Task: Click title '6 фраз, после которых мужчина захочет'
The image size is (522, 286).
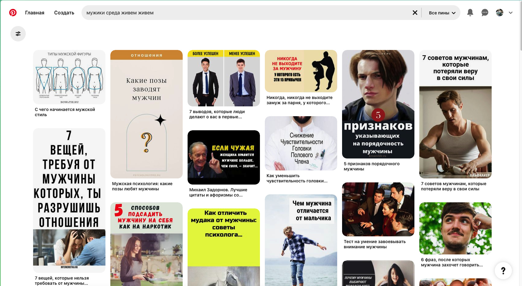Action: pyautogui.click(x=452, y=262)
